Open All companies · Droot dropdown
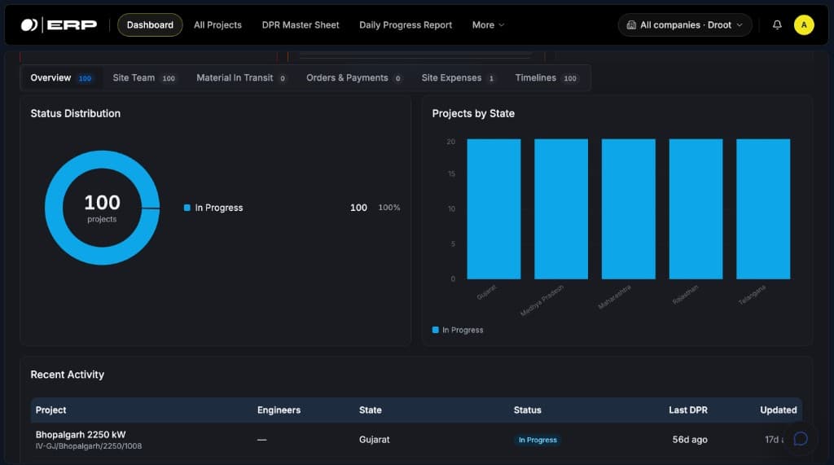Image resolution: width=834 pixels, height=465 pixels. [x=684, y=25]
